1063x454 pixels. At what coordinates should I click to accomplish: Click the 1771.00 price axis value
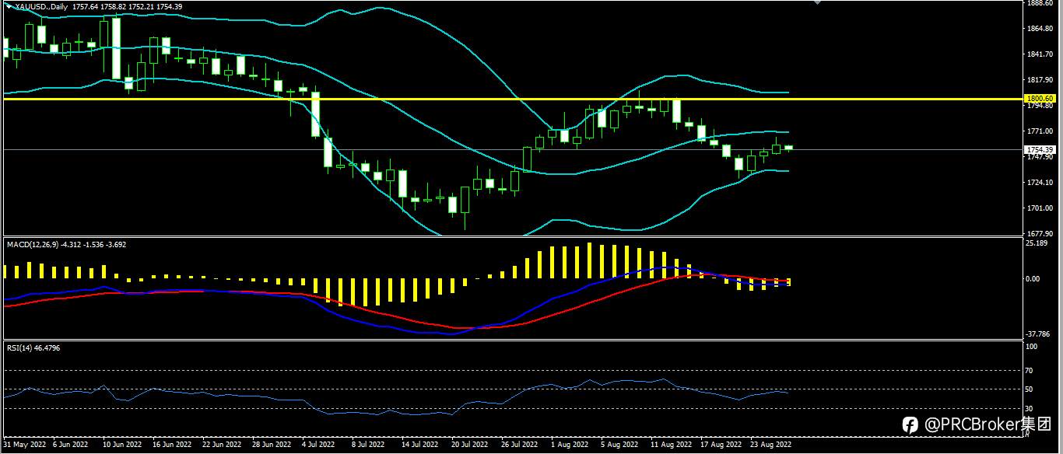point(1040,131)
